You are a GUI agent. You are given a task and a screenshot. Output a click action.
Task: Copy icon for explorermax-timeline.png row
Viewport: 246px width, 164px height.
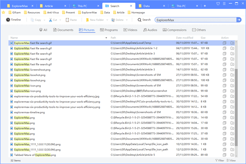pos(225,112)
